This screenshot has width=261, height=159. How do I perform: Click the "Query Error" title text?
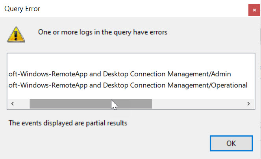(22, 9)
